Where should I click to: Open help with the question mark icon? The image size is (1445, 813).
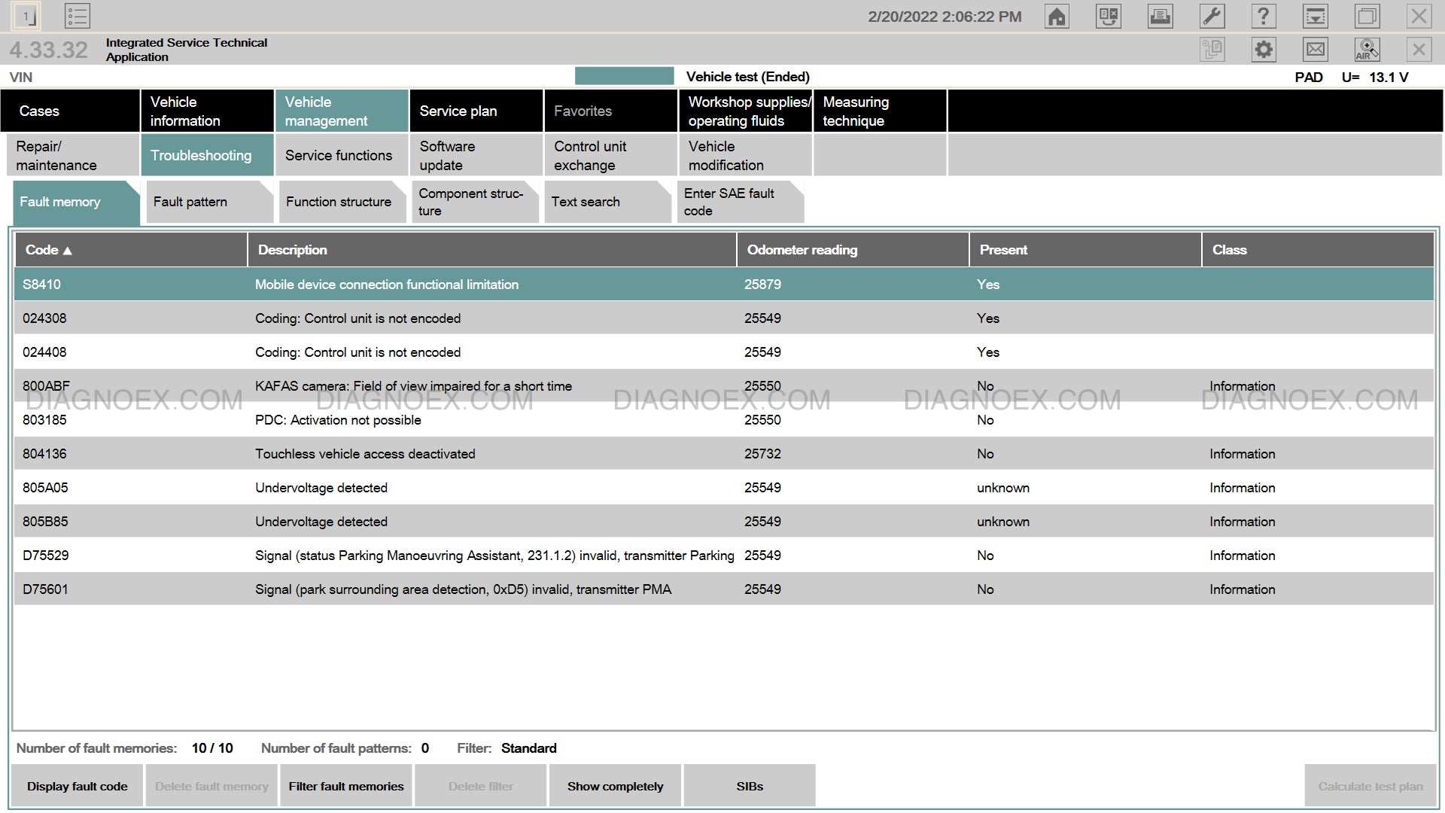1264,17
